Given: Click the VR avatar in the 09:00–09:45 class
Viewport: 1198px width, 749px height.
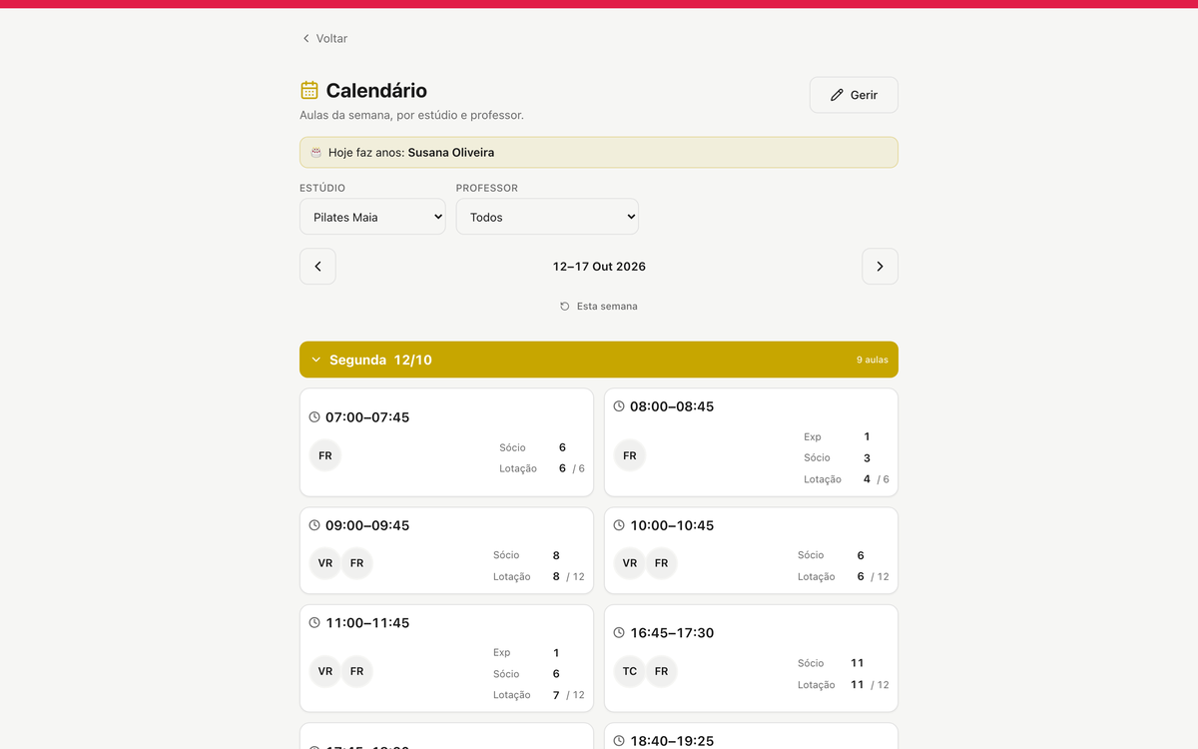Looking at the screenshot, I should click(325, 563).
